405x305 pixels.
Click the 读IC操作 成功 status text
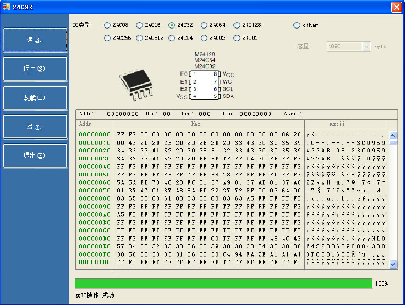pyautogui.click(x=94, y=296)
